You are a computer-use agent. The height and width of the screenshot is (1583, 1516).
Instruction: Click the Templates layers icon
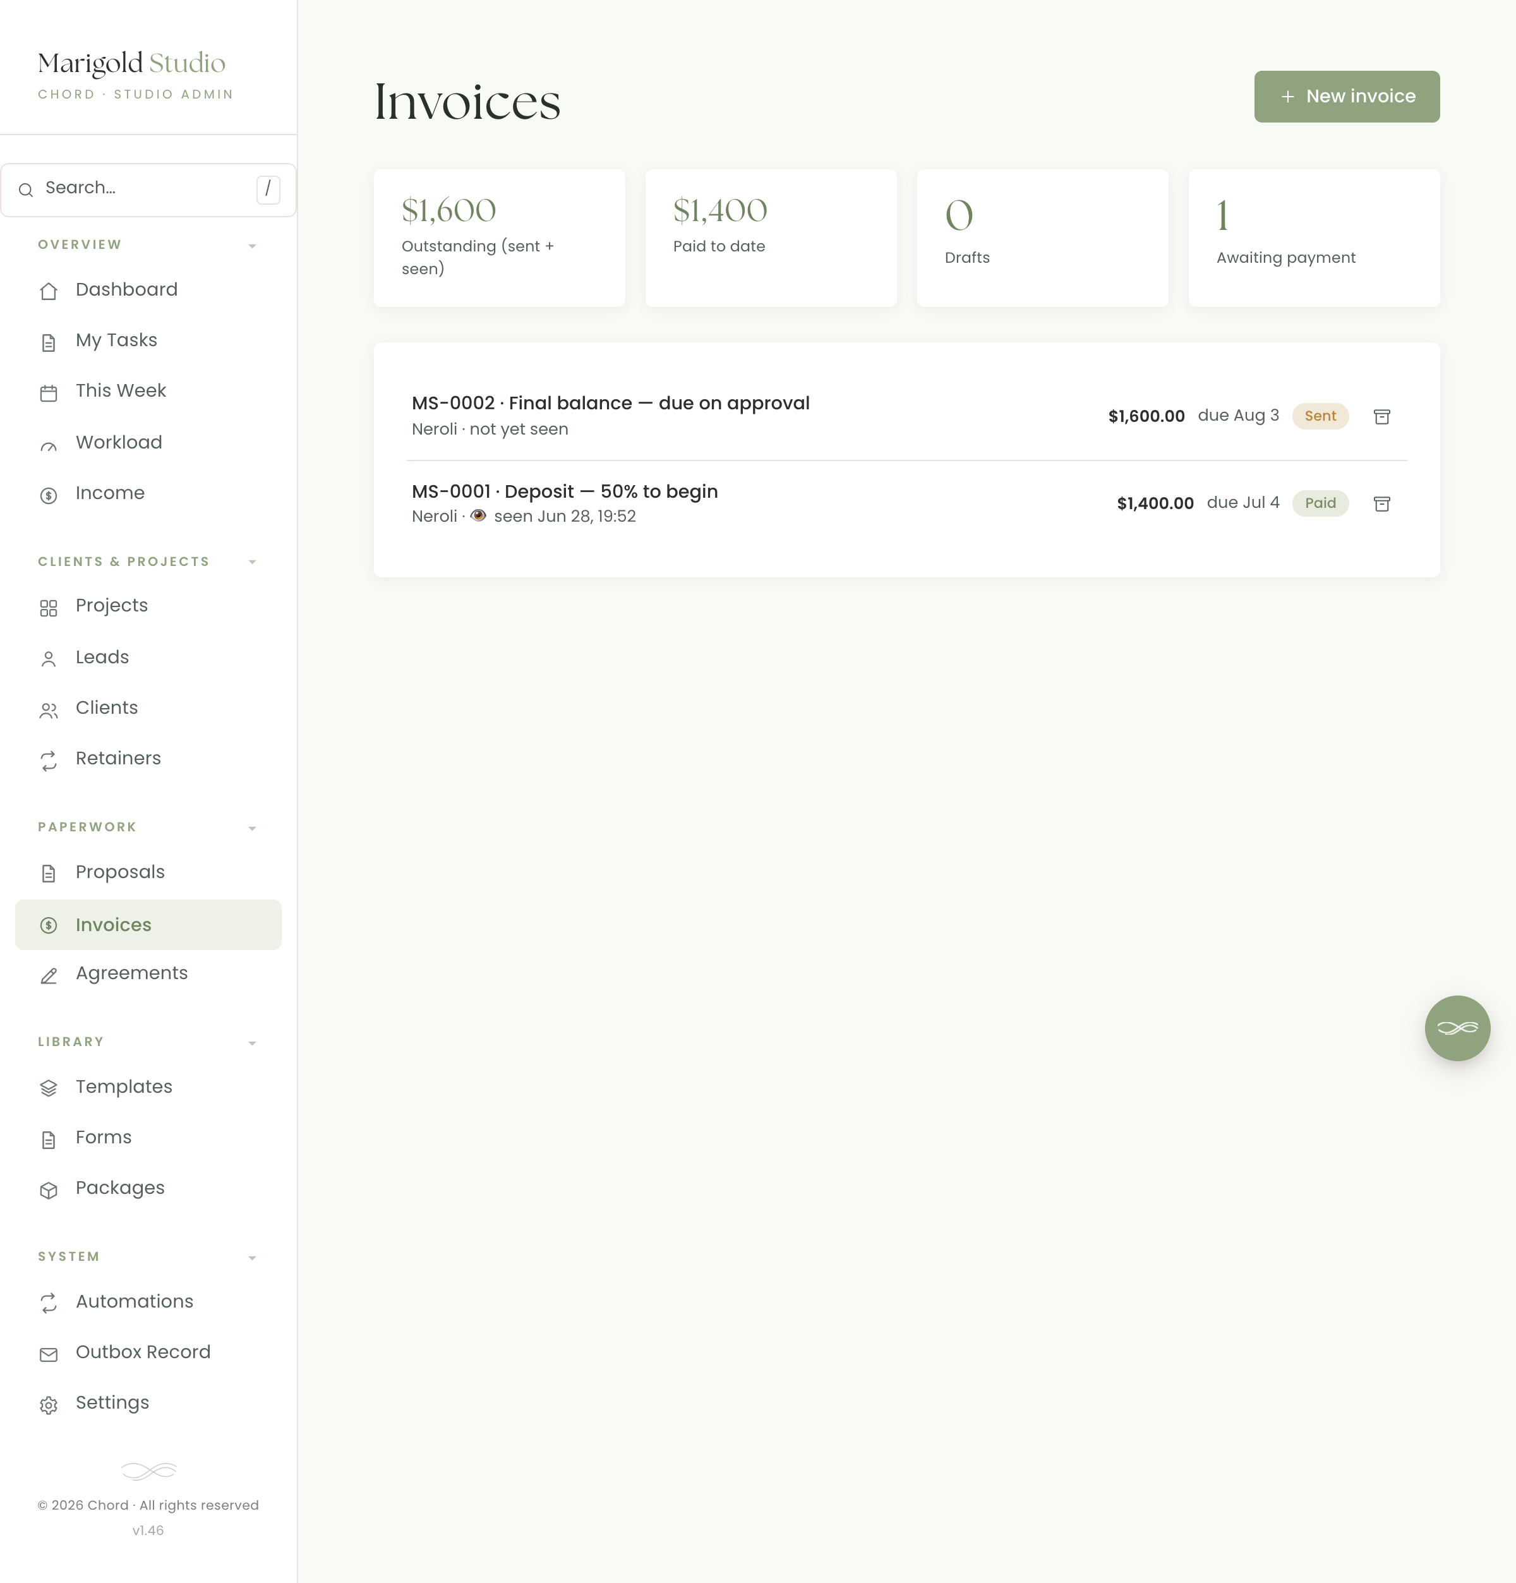tap(49, 1088)
